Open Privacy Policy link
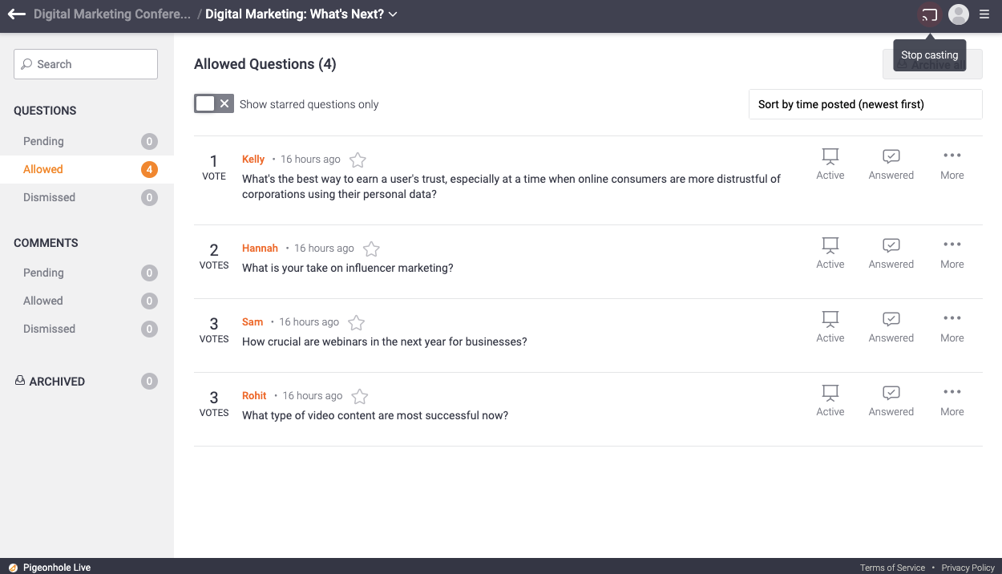 [x=968, y=568]
